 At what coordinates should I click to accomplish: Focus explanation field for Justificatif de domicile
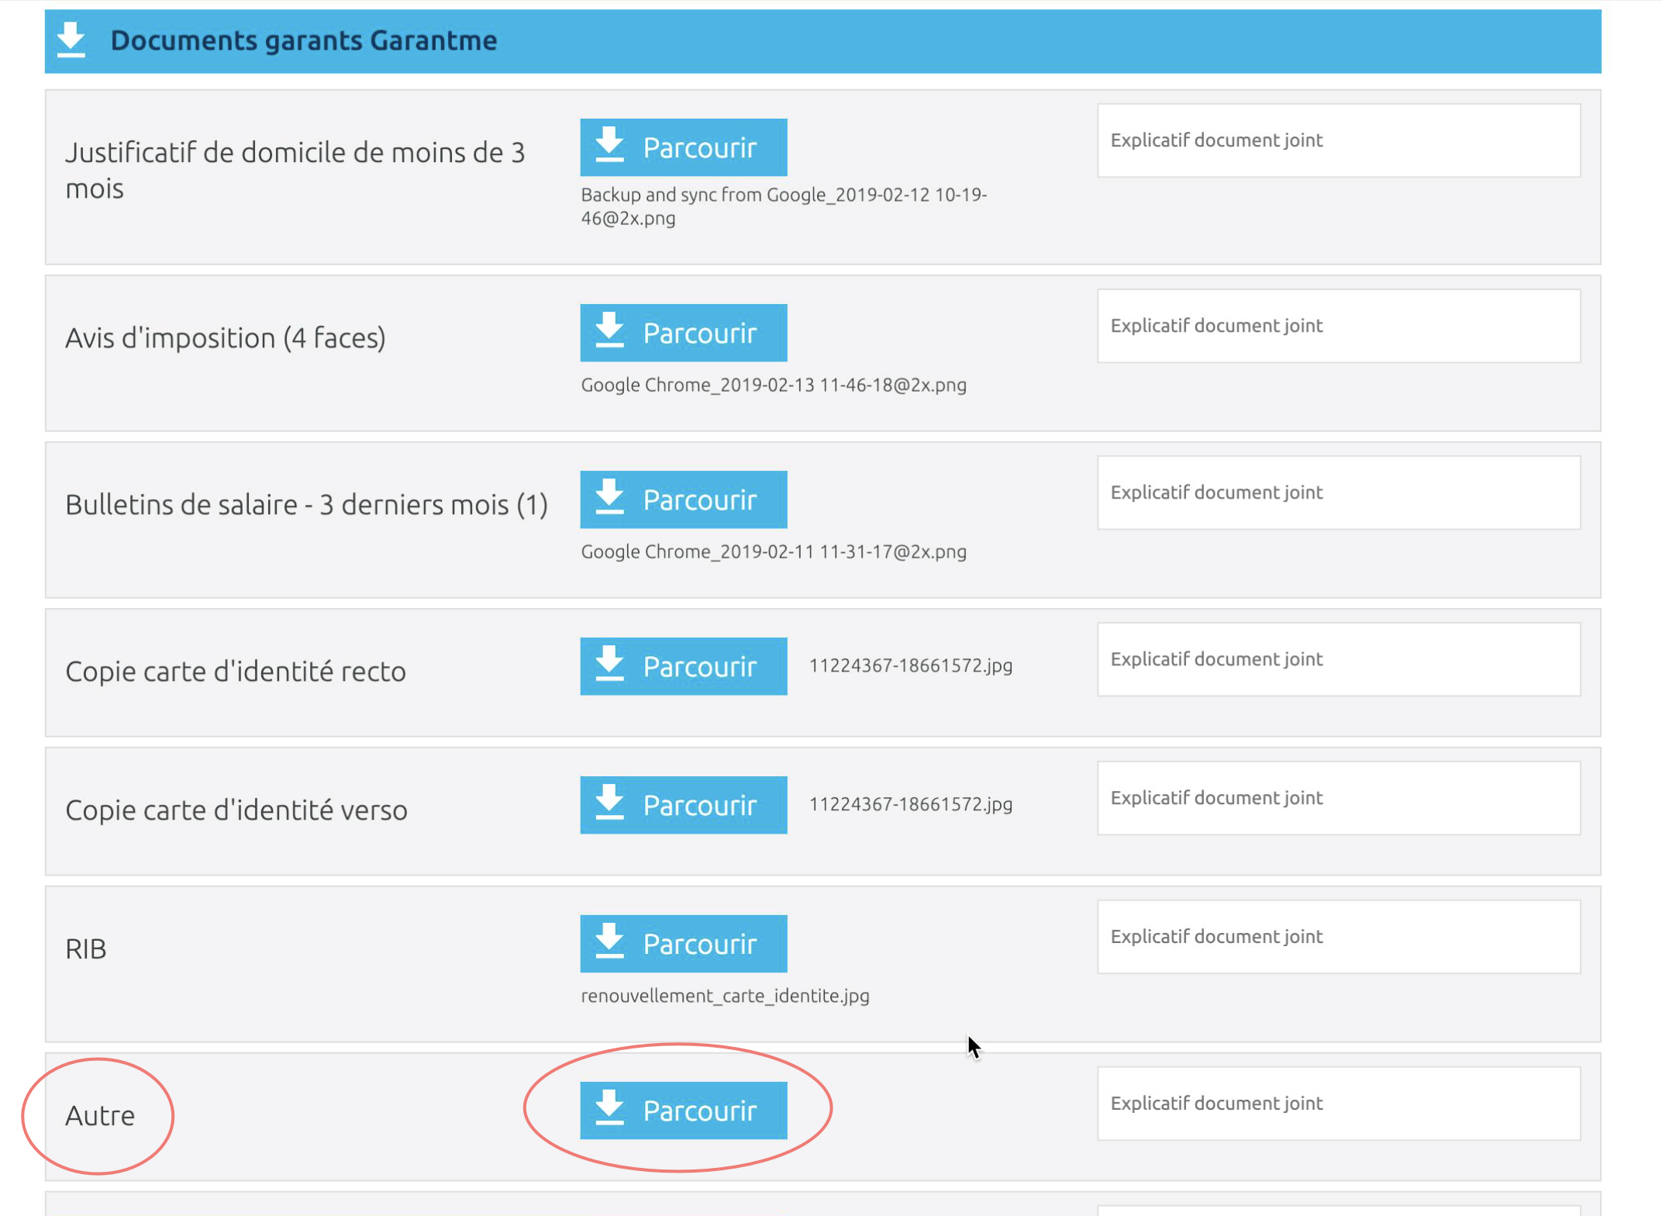coord(1339,140)
